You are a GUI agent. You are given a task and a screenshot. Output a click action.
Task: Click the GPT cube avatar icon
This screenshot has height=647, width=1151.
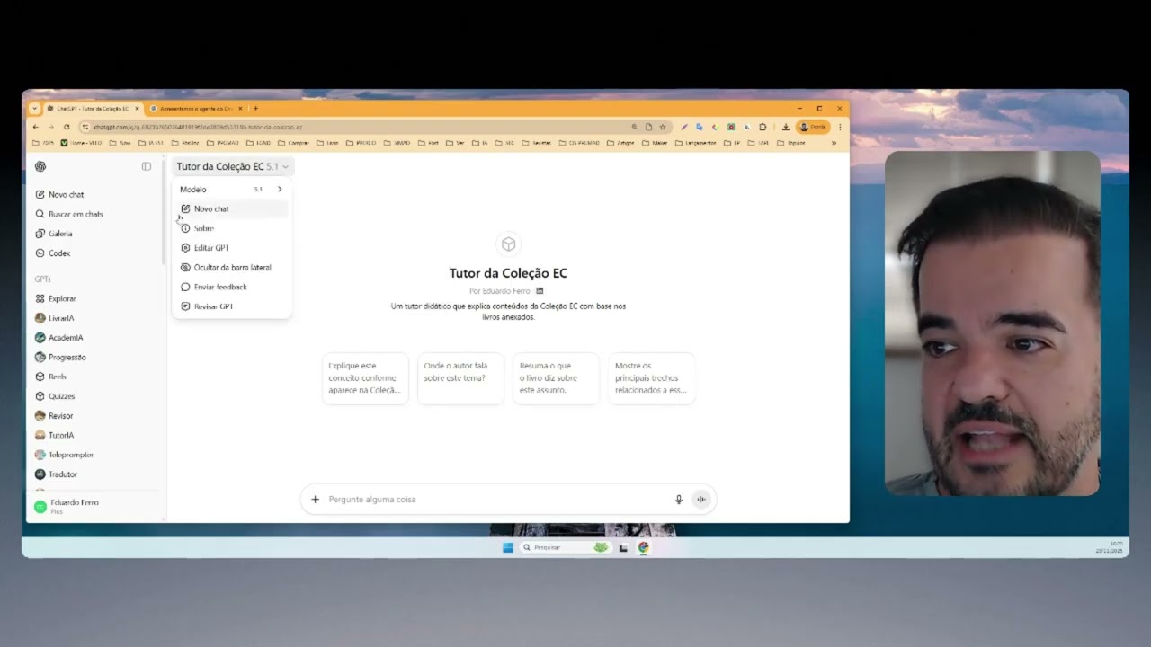pos(508,244)
